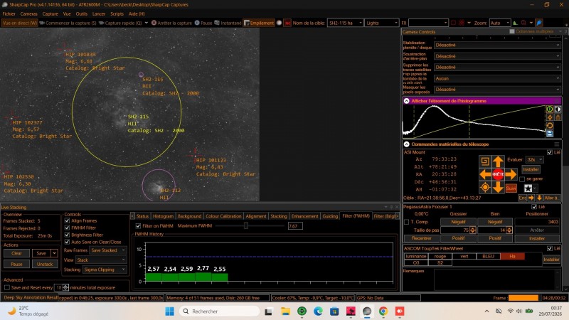
Task: Uncheck the Align Frames checkbox
Action: click(x=67, y=220)
